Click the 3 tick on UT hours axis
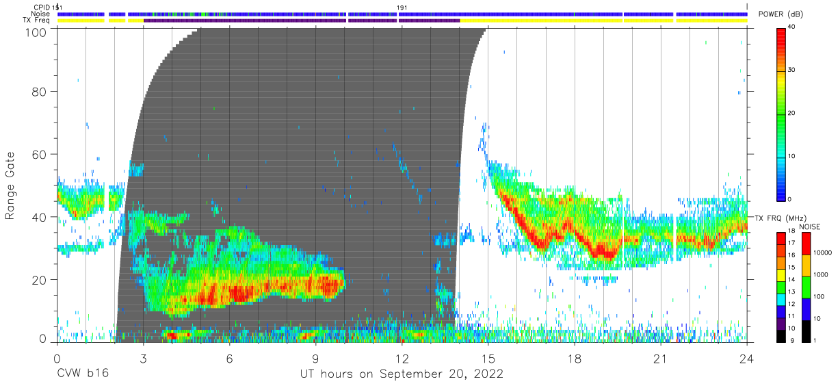This screenshot has height=388, width=840. [143, 358]
